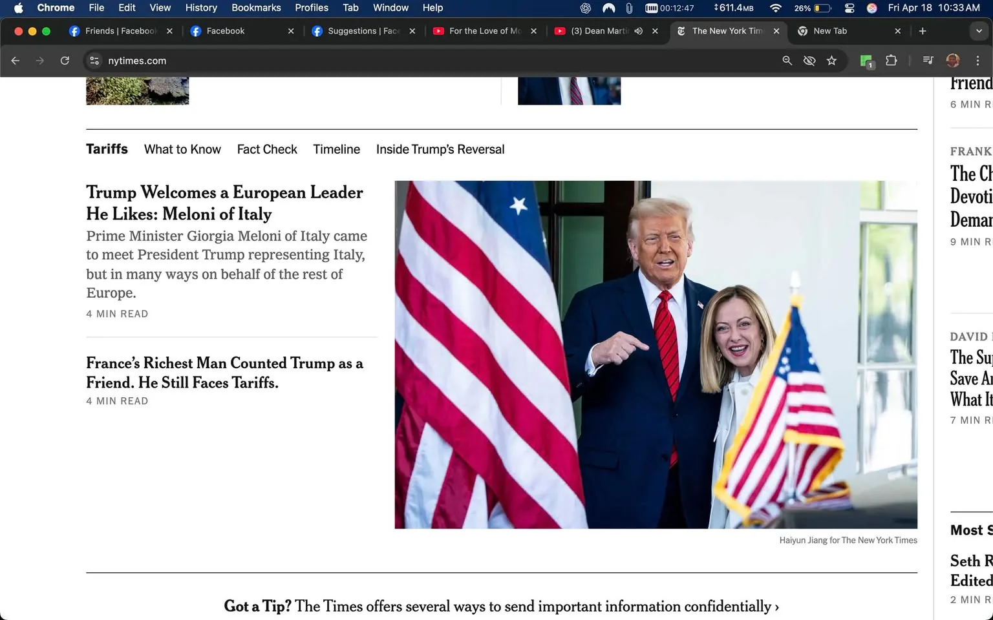Open the browser extensions puzzle icon
The width and height of the screenshot is (993, 620).
[891, 60]
